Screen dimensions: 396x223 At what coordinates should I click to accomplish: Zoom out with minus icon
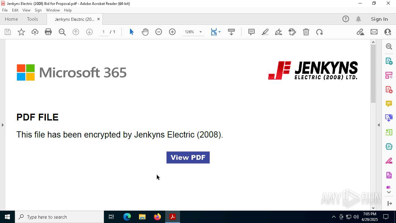159,32
